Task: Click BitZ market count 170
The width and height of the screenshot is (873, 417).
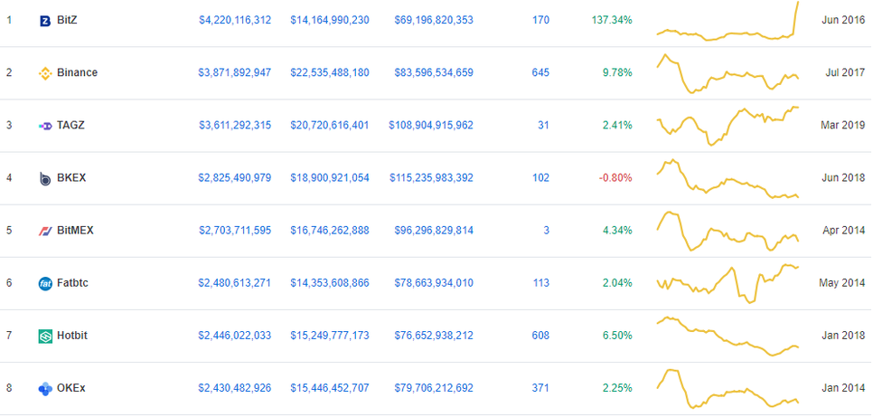Action: (540, 20)
